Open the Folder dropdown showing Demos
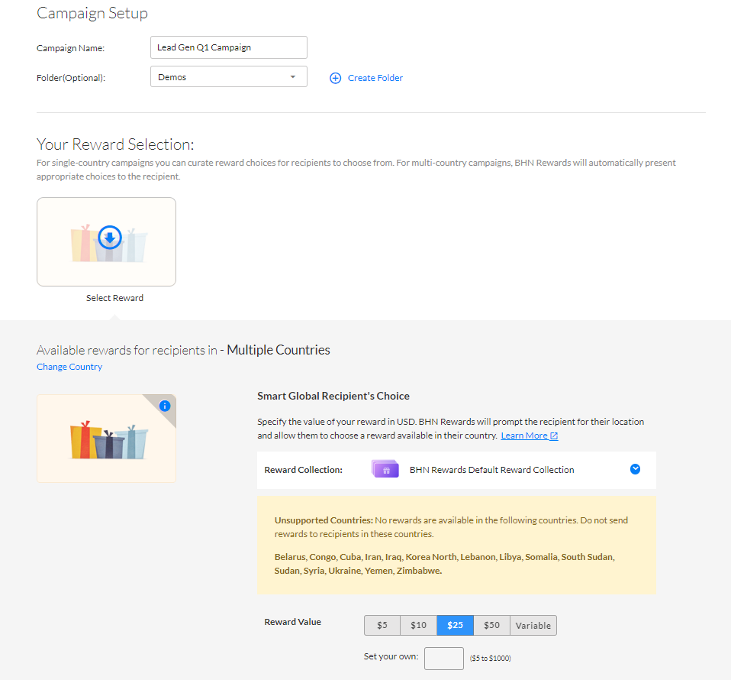731x680 pixels. click(x=228, y=77)
